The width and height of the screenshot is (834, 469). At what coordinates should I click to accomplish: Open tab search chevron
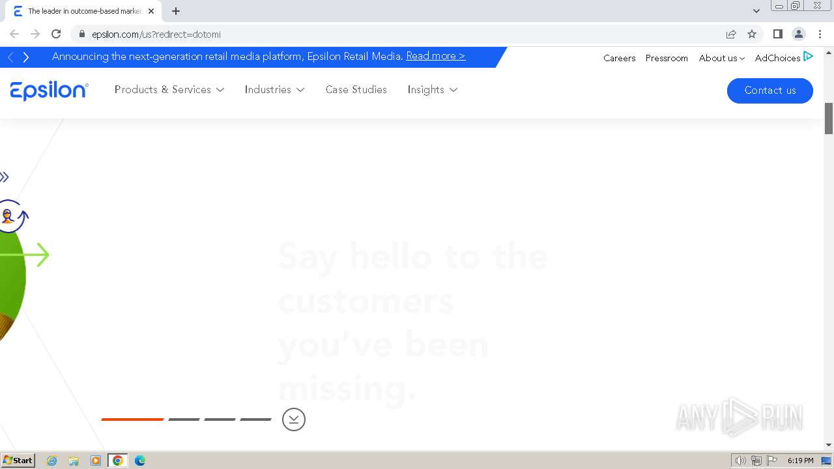[x=756, y=11]
